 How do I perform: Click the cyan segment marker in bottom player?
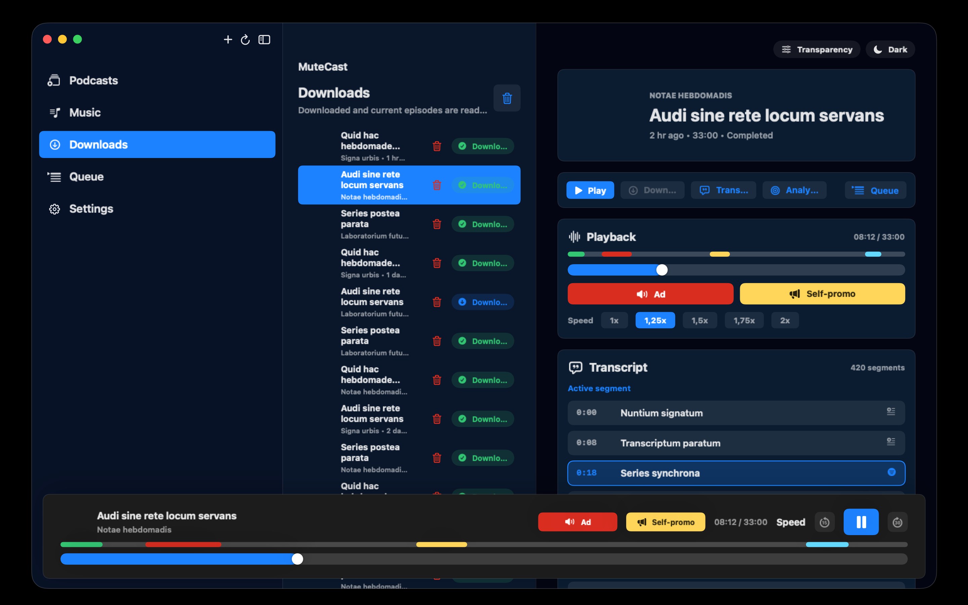827,544
